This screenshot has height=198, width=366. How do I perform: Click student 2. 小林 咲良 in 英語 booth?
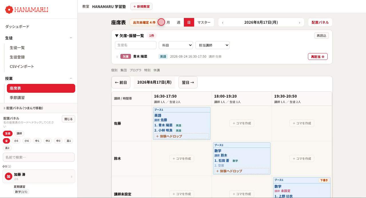[x=163, y=130]
